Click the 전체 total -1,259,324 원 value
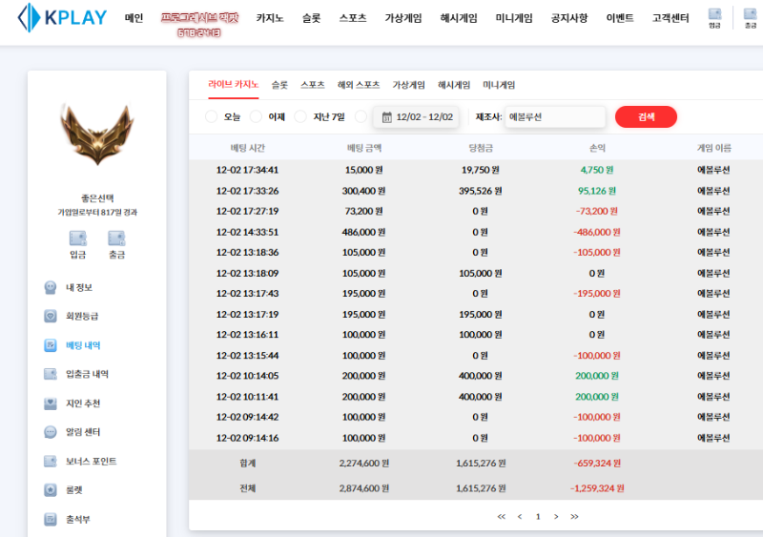Image resolution: width=763 pixels, height=537 pixels. click(x=597, y=488)
